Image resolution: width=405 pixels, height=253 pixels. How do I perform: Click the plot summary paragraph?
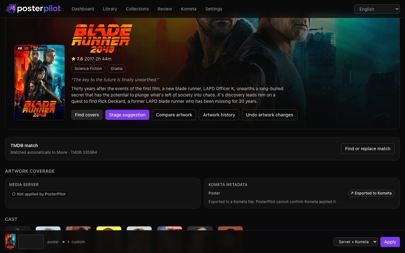point(177,95)
